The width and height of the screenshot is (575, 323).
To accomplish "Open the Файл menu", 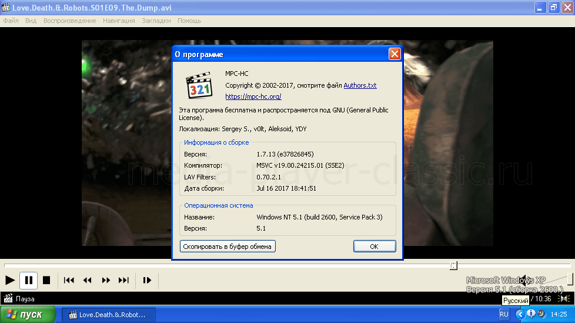I will [11, 21].
